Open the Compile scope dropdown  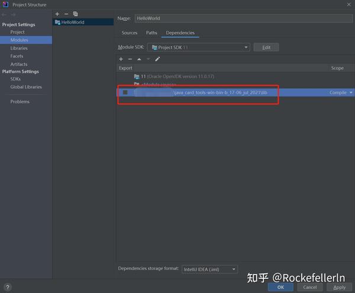tap(341, 92)
